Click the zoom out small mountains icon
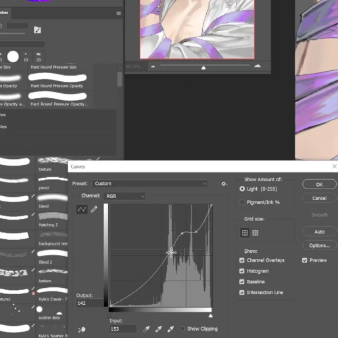This screenshot has width=338, height=338. pyautogui.click(x=153, y=66)
